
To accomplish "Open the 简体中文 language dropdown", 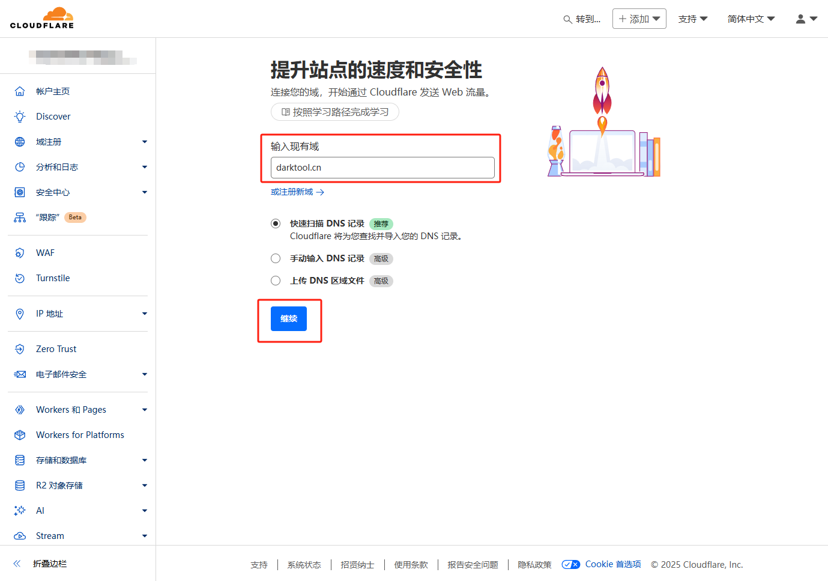I will (x=751, y=19).
